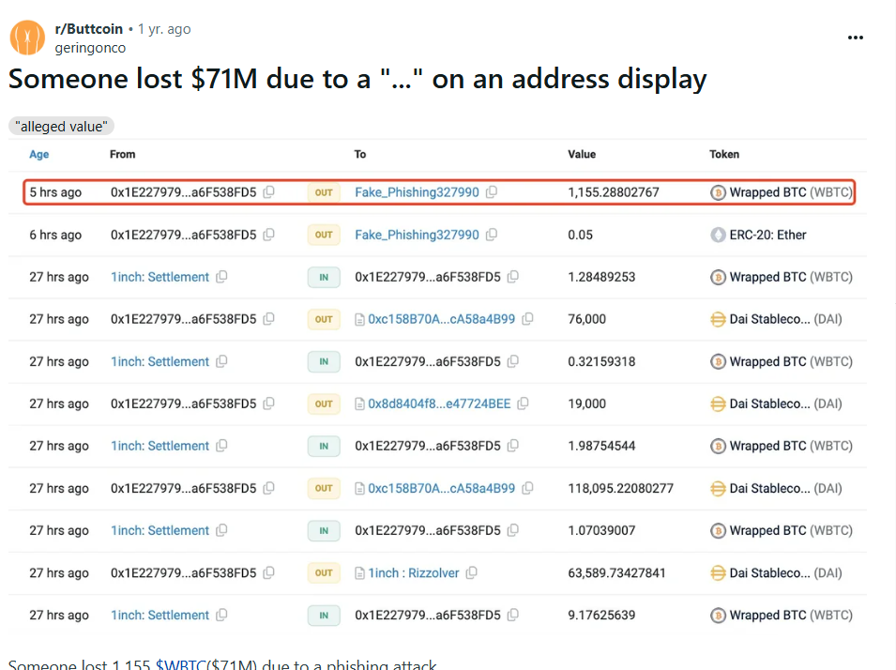The width and height of the screenshot is (896, 670).
Task: Click the Wrapped BTC token icon in the highlighted row
Action: [x=718, y=192]
